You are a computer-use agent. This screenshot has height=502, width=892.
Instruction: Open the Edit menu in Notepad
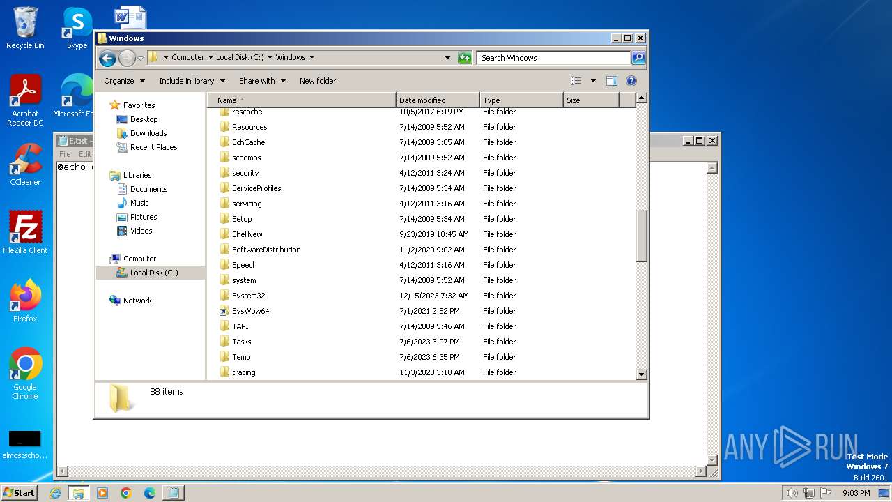pyautogui.click(x=85, y=154)
